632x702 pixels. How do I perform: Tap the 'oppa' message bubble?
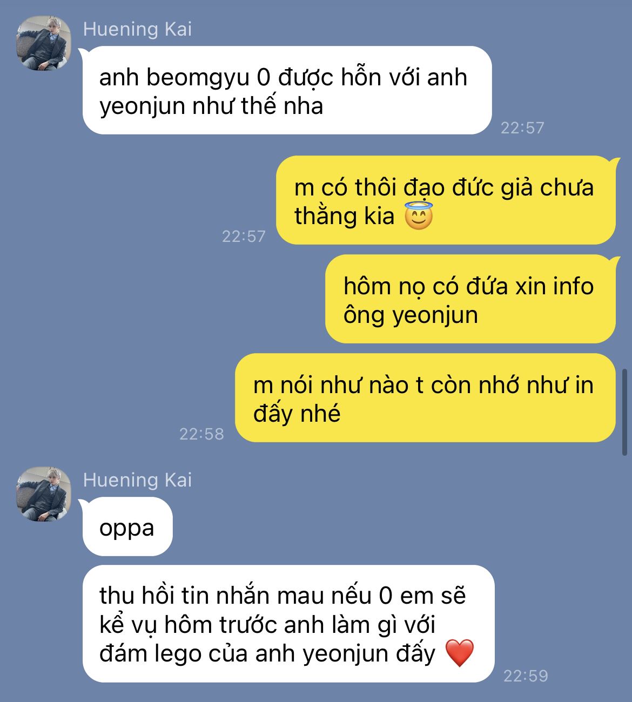(x=127, y=527)
